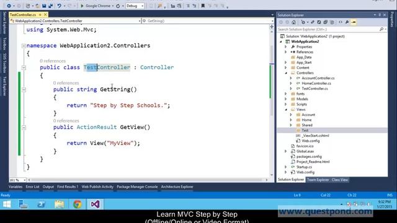This screenshot has height=223, width=397.
Task: Click the View Code icon in Solution Explorer
Action: point(341,22)
